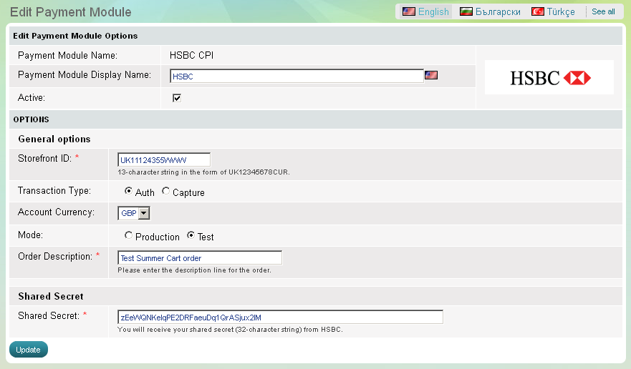
Task: Click the HSBC logo image
Action: [549, 77]
